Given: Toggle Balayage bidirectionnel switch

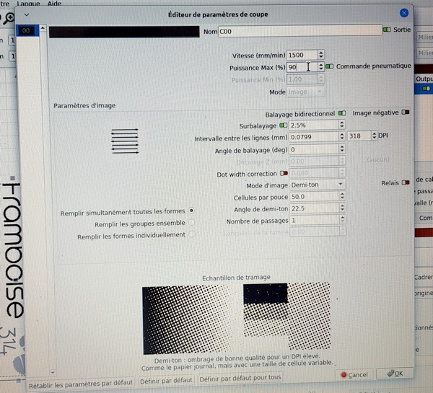Looking at the screenshot, I should 342,113.
